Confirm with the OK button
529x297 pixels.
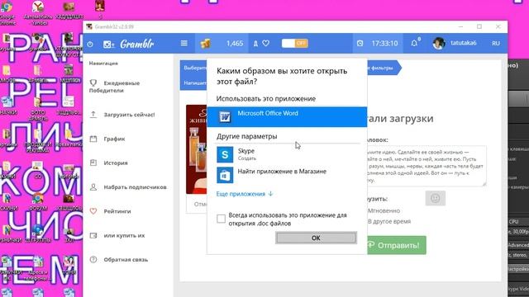coord(316,238)
